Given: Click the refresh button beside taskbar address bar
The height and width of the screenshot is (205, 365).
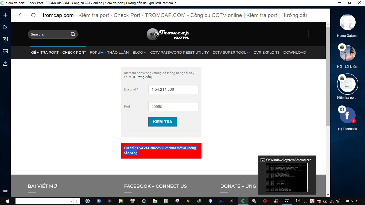Looking at the screenshot, I should tap(77, 201).
